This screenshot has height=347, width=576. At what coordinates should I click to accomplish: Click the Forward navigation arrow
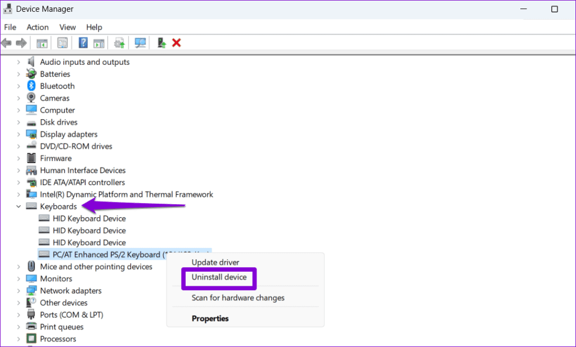pos(21,42)
